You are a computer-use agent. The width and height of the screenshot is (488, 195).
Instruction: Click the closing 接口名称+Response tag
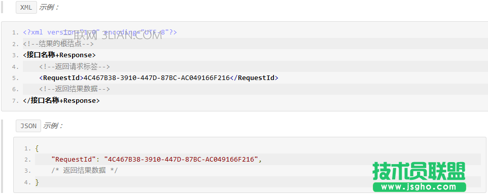pyautogui.click(x=61, y=101)
